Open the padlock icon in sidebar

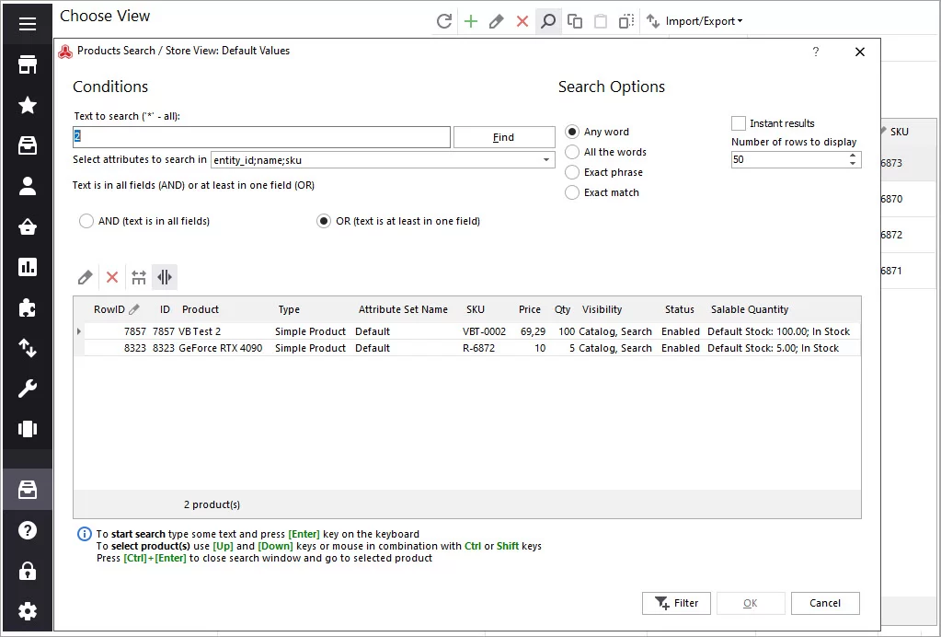[x=27, y=571]
